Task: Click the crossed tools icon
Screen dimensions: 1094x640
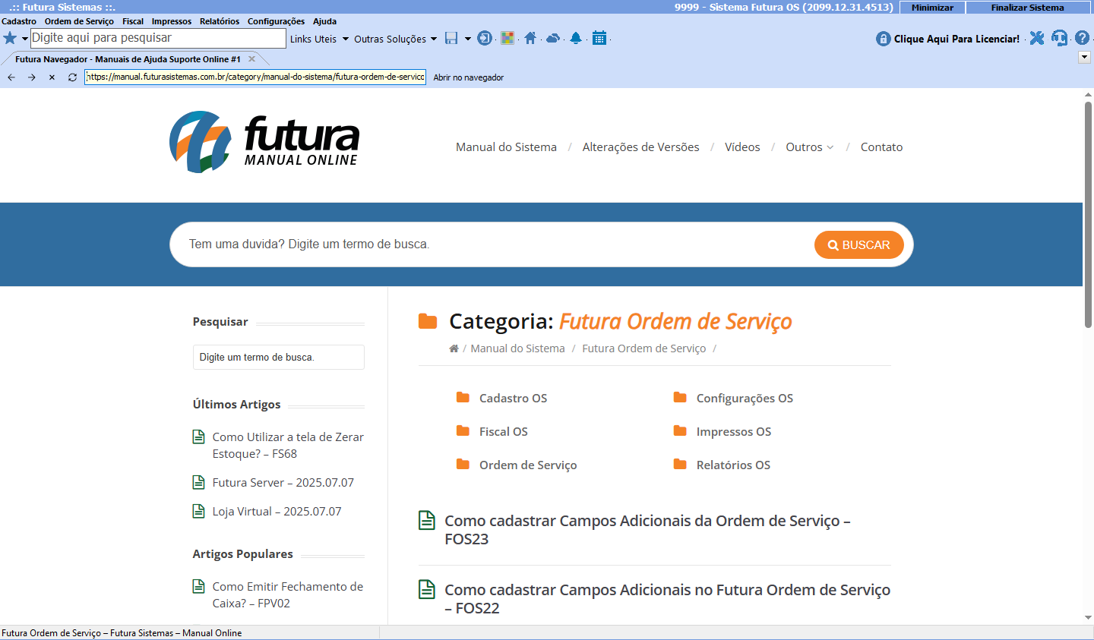Action: point(1037,38)
